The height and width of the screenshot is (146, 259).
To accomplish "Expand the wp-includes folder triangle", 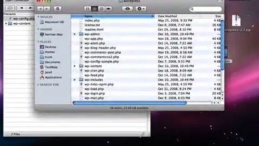I will [74, 80].
